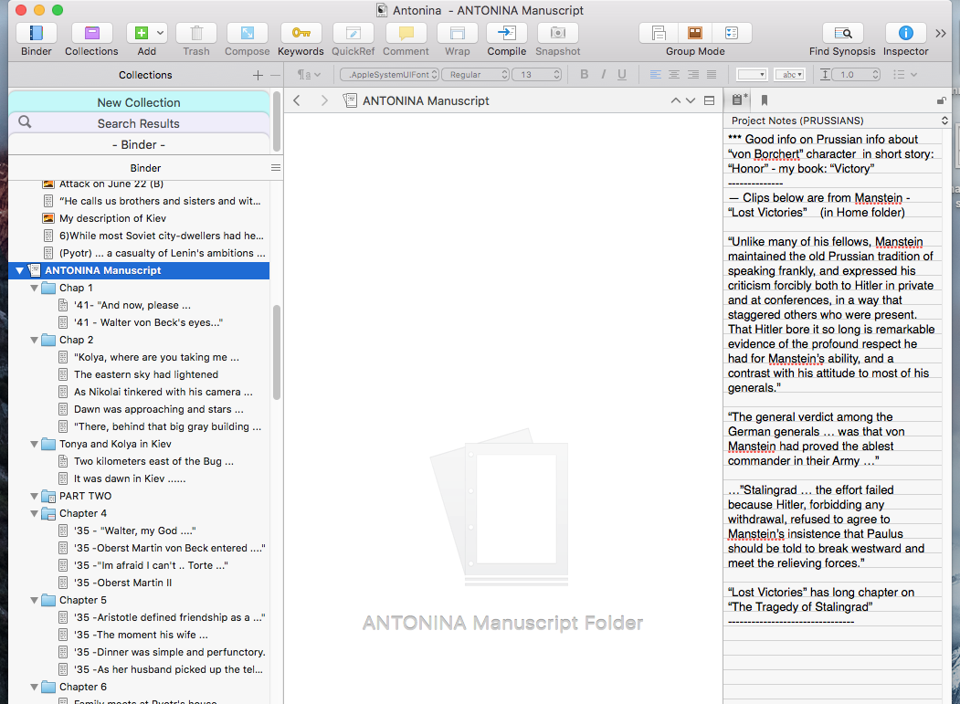Split the editor view
Image resolution: width=960 pixels, height=704 pixels.
point(709,100)
